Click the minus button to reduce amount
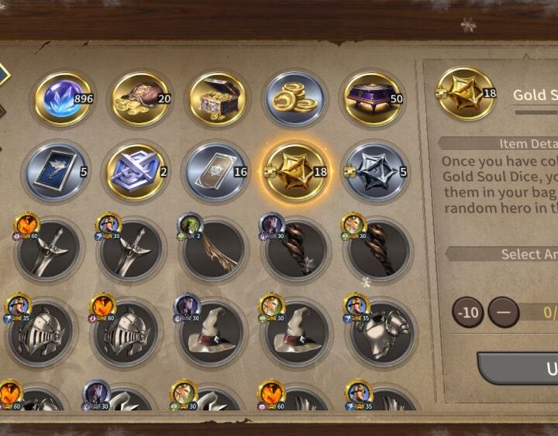This screenshot has width=558, height=436. [x=503, y=312]
